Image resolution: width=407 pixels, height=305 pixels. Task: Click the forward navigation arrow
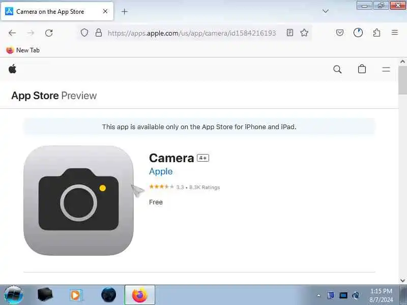[x=31, y=33]
